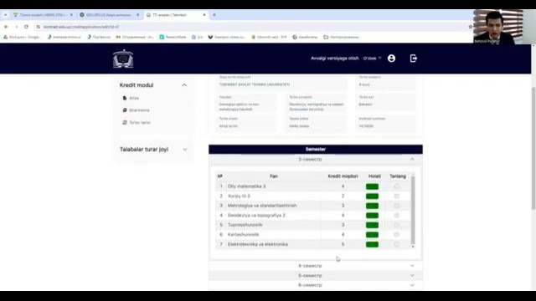Click the browser forward arrow
The width and height of the screenshot is (536, 301).
coord(16,27)
